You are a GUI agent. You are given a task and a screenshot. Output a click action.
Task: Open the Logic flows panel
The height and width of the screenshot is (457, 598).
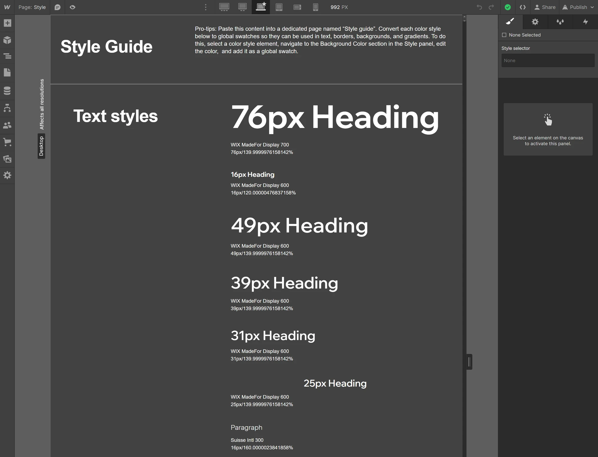pyautogui.click(x=7, y=108)
